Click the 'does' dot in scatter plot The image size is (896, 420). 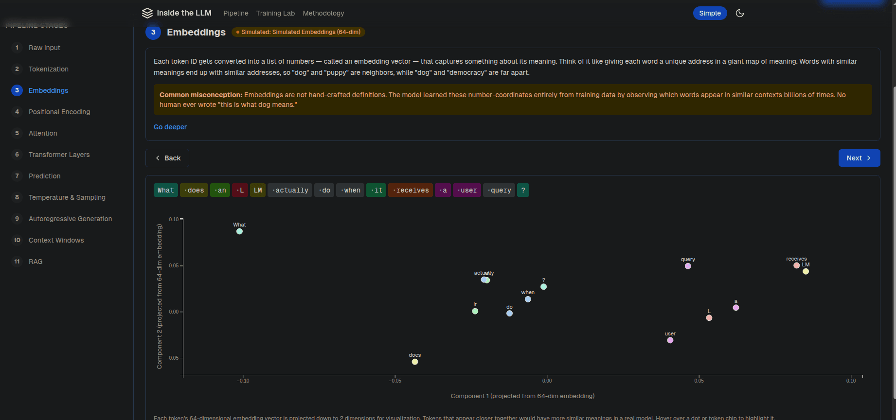click(415, 362)
